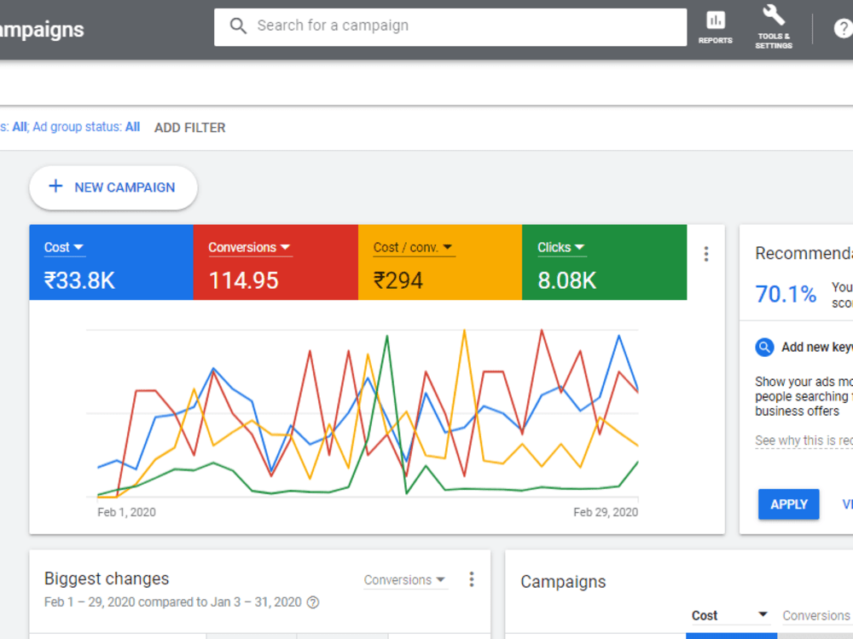This screenshot has height=639, width=853.
Task: Open overview chart three-dot menu
Action: (706, 254)
